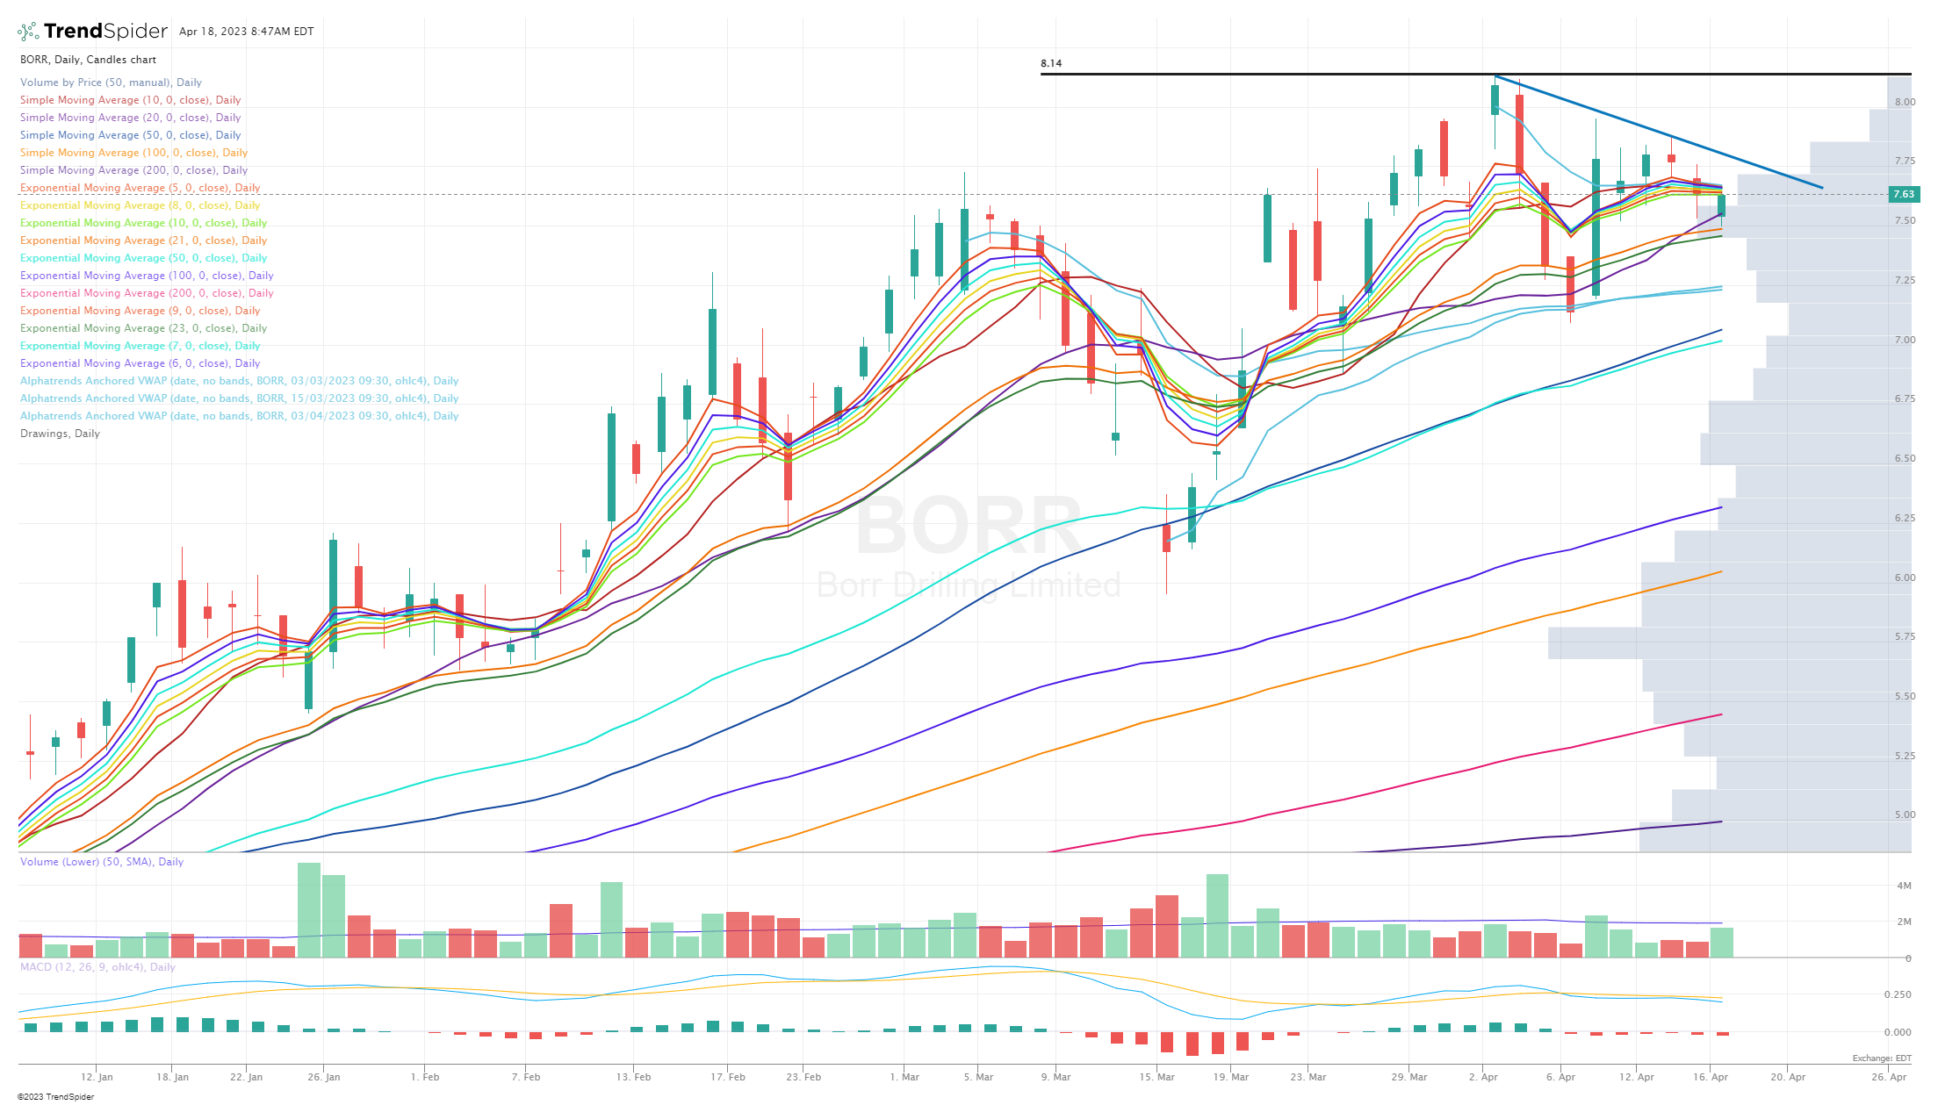Screen dimensions: 1938x1105
Task: Select 'Simple Moving Average (10, 0, close)' legend
Action: click(130, 100)
